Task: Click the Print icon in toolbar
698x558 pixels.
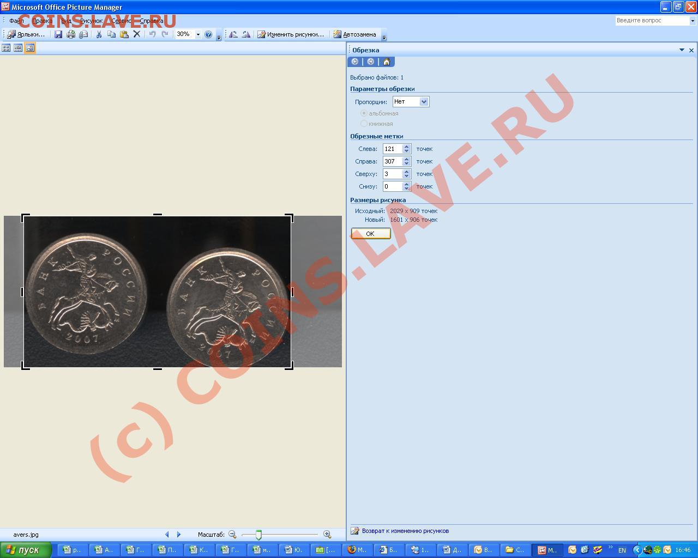Action: click(71, 34)
